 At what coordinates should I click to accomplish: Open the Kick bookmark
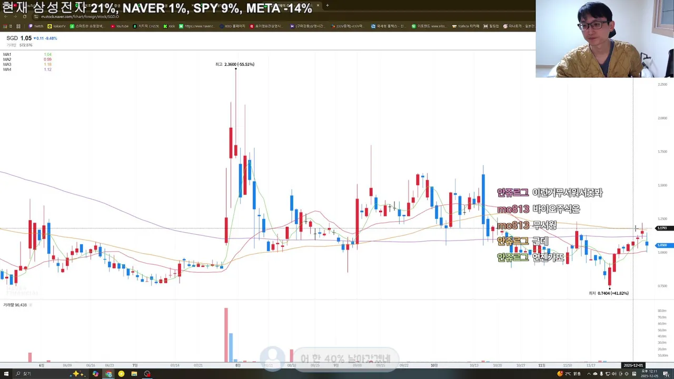(169, 26)
